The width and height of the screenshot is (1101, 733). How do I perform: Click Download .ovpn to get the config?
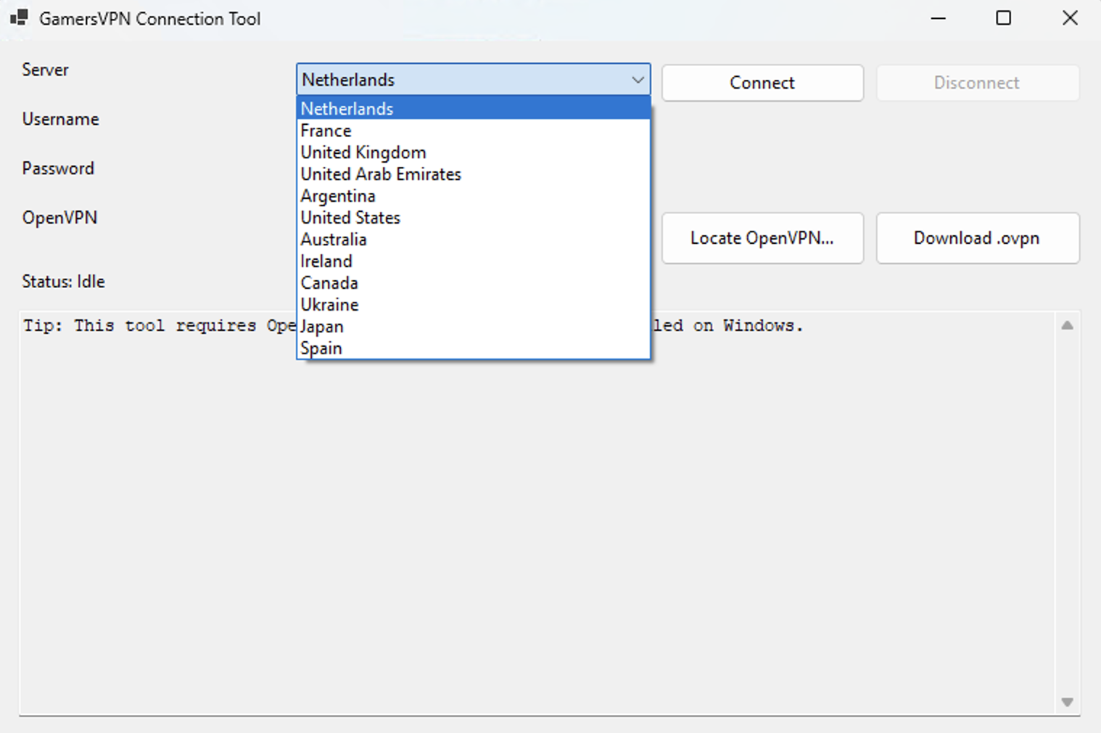point(977,238)
